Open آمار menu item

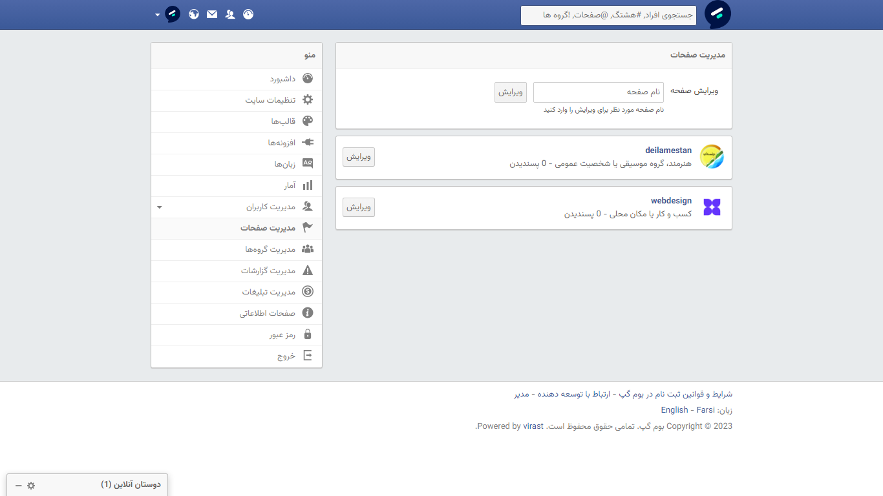pyautogui.click(x=237, y=185)
